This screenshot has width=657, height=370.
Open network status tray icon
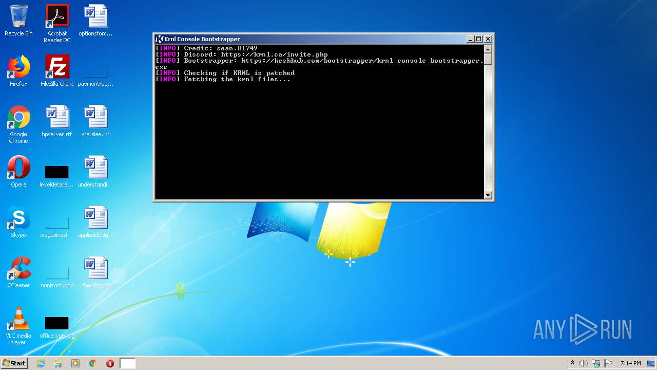(596, 363)
